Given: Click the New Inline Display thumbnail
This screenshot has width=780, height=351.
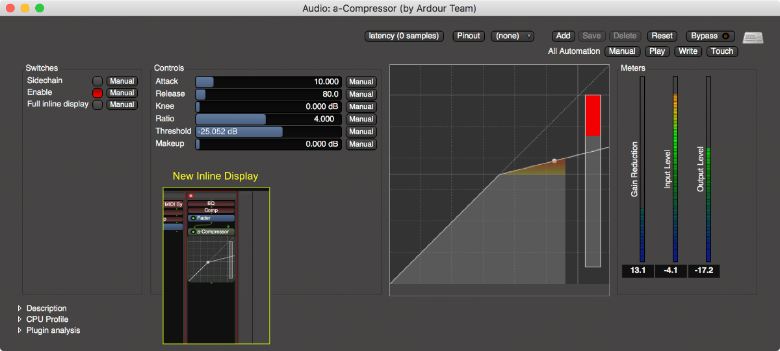Looking at the screenshot, I should click(x=216, y=265).
